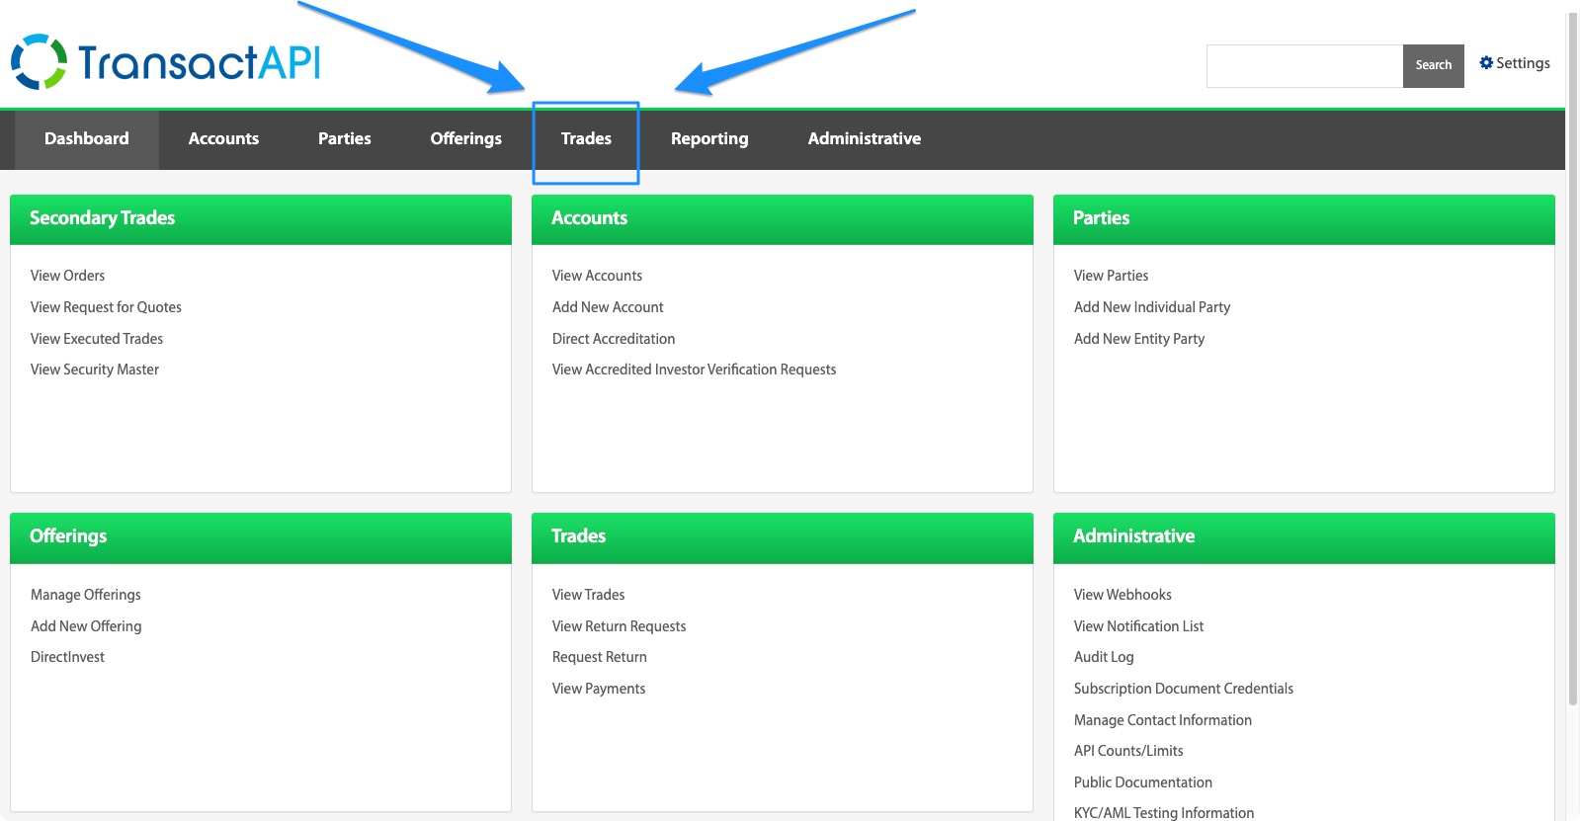
Task: Focus the search input field
Action: tap(1304, 65)
